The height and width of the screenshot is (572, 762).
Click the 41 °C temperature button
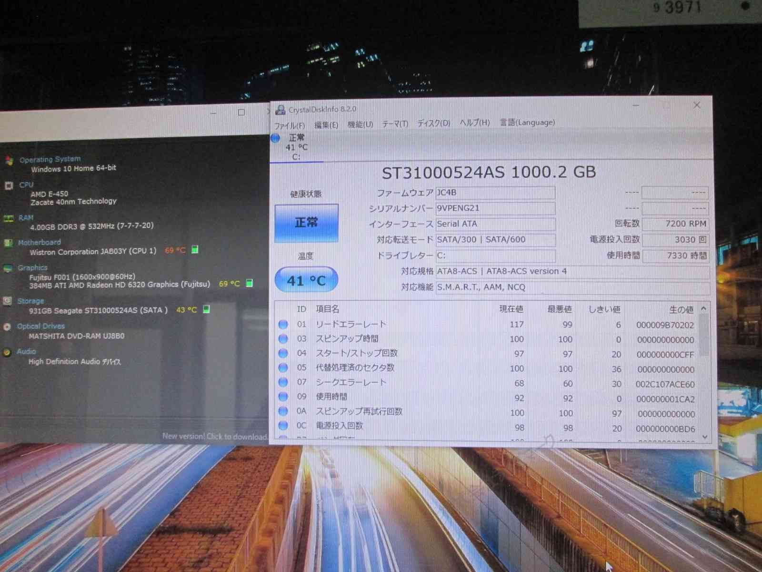pos(306,280)
